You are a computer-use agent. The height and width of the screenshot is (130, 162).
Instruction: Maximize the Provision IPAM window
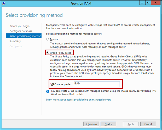(x=148, y=3)
